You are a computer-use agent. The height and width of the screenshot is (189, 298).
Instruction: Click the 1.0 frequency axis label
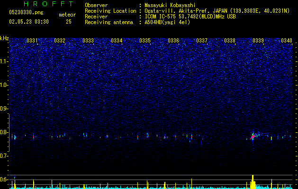4,85
